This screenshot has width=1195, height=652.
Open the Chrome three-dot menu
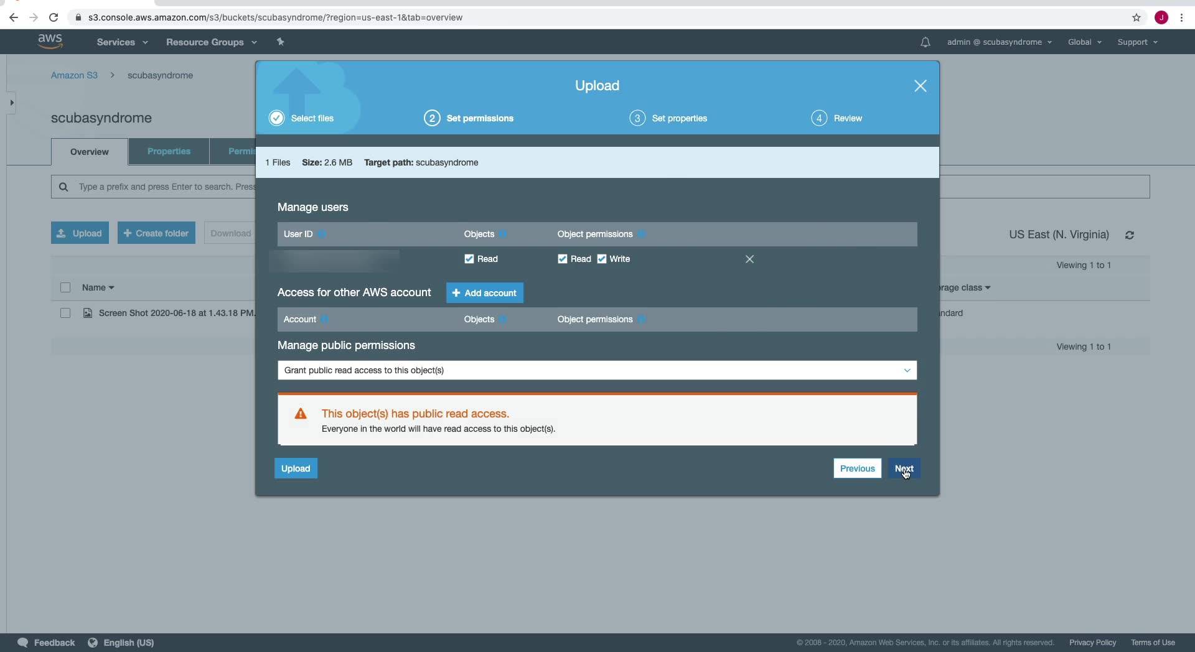click(x=1181, y=17)
